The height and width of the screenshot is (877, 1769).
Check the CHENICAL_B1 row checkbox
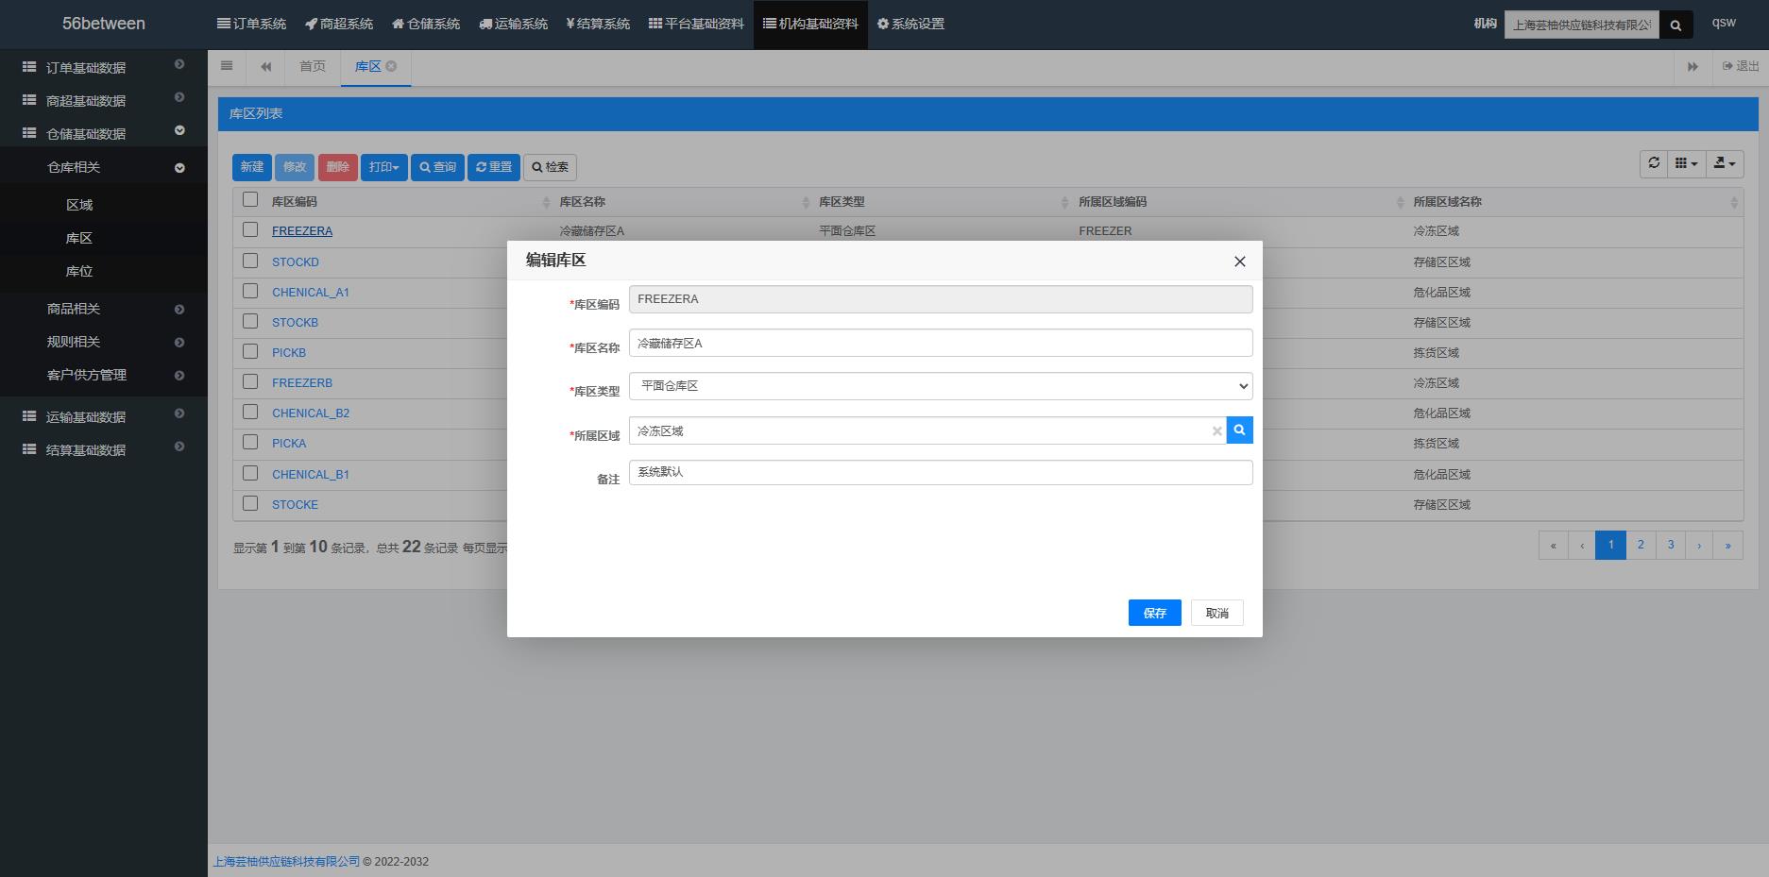[250, 473]
